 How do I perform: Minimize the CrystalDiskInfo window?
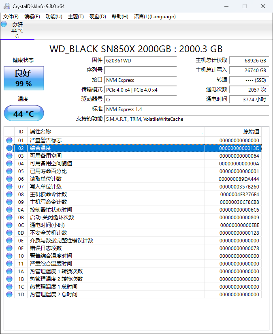click(x=226, y=6)
